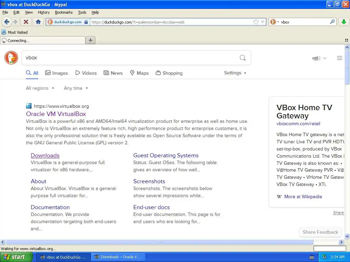
Task: Open the megaphone news dropdown
Action: click(319, 58)
